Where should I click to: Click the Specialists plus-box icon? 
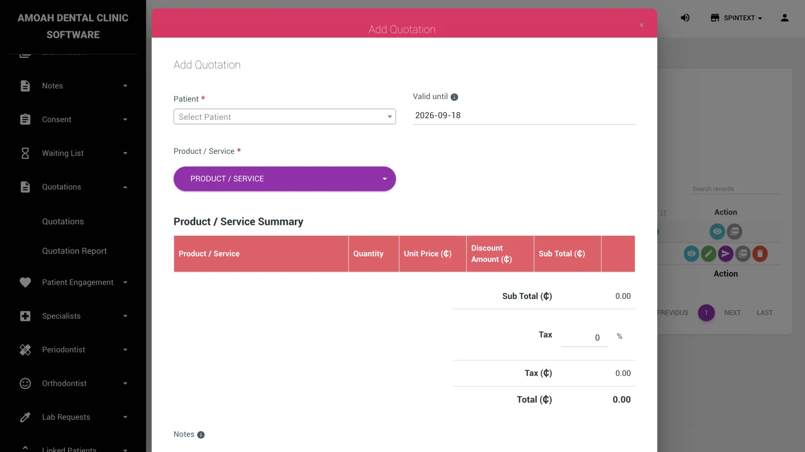[x=25, y=316]
